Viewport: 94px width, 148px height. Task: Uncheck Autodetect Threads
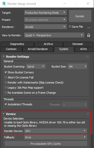click(x=6, y=104)
